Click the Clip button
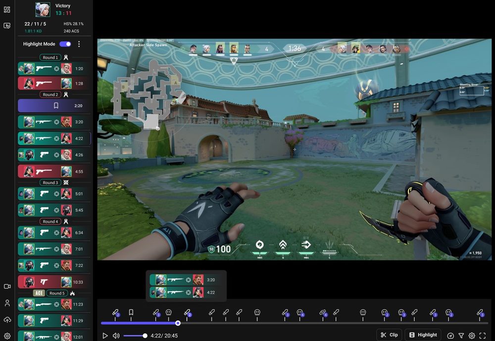This screenshot has height=341, width=495. pos(389,335)
